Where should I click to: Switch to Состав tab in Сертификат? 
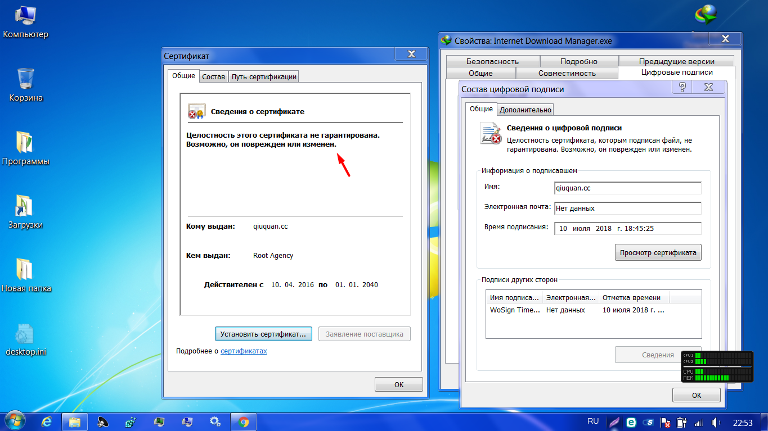point(213,76)
